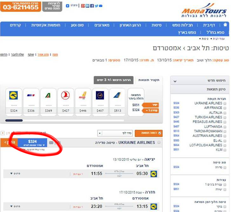Switch to תקציר תוצאות tab
The width and height of the screenshot is (231, 212).
click(x=149, y=80)
